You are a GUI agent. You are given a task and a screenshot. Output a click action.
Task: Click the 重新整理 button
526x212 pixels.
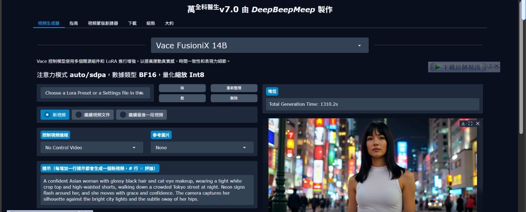click(x=234, y=88)
